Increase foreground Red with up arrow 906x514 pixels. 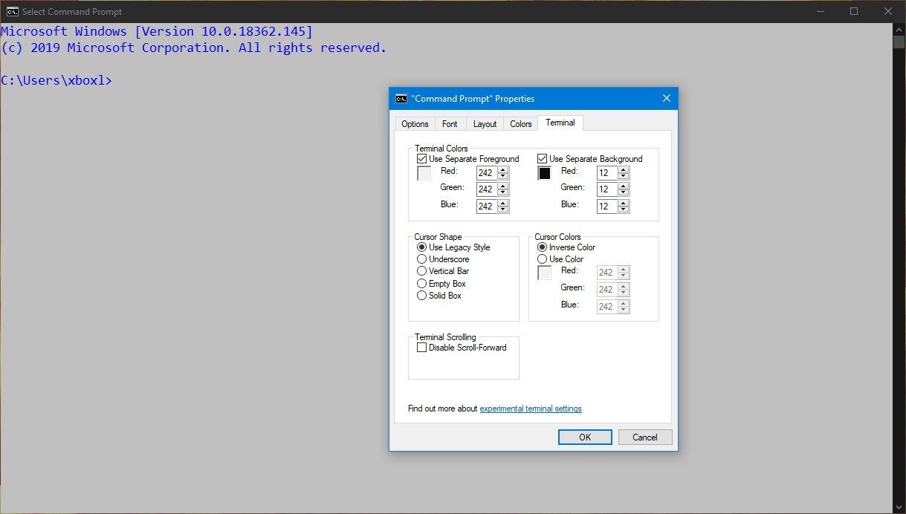coord(503,169)
